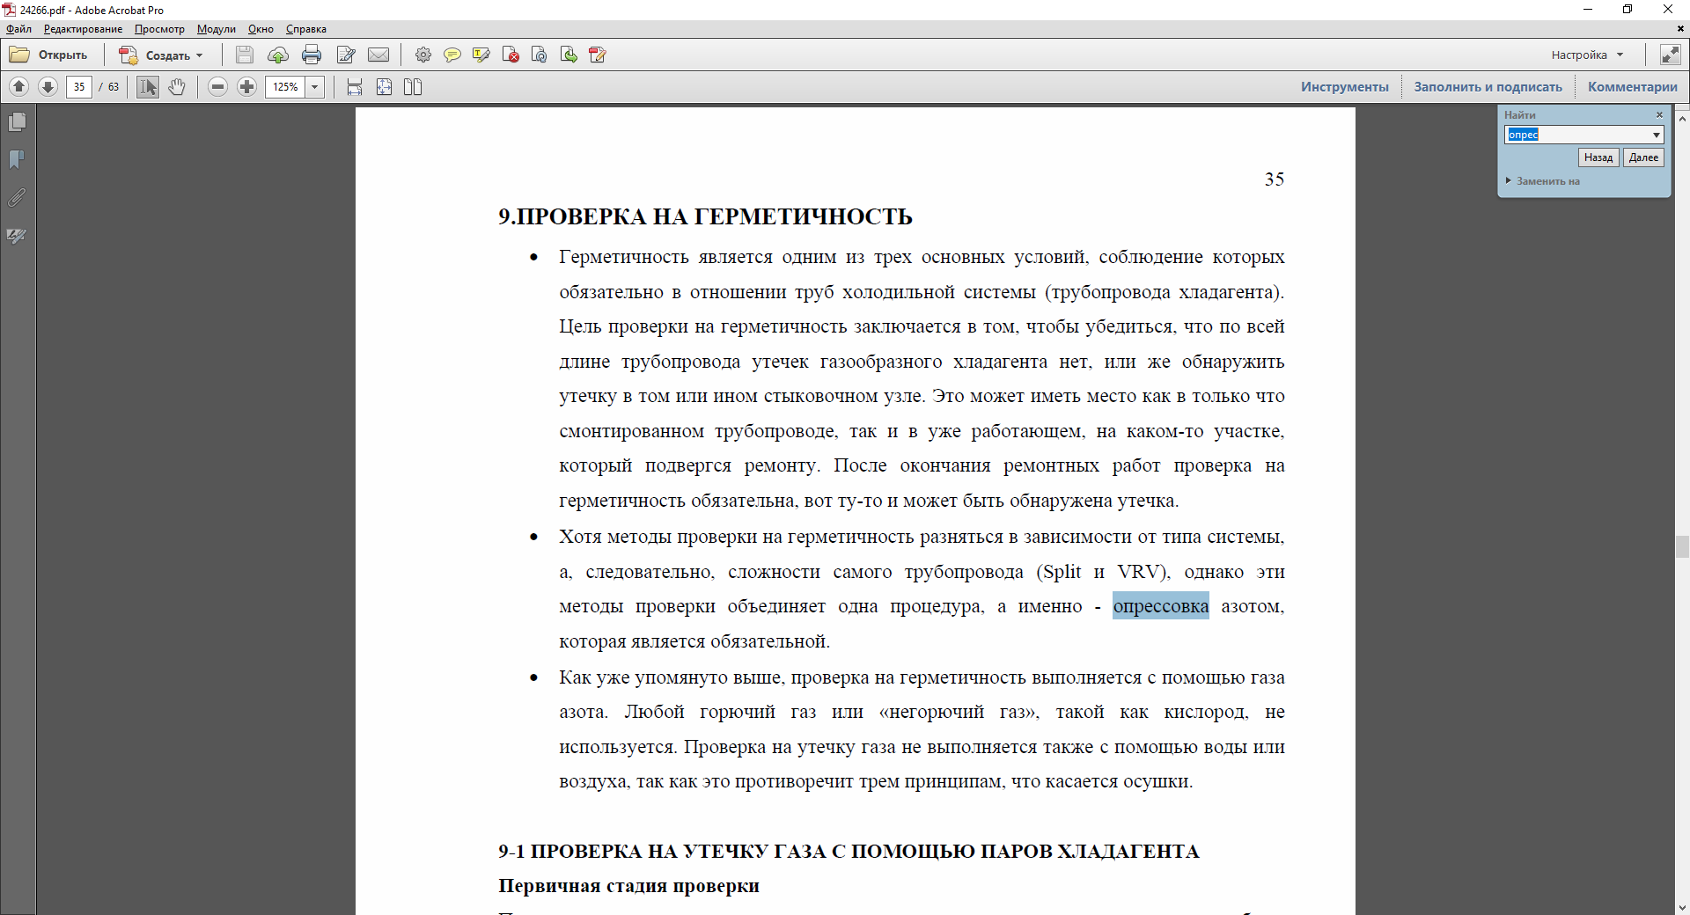Toggle read mode fullscreen icon

(x=1670, y=55)
